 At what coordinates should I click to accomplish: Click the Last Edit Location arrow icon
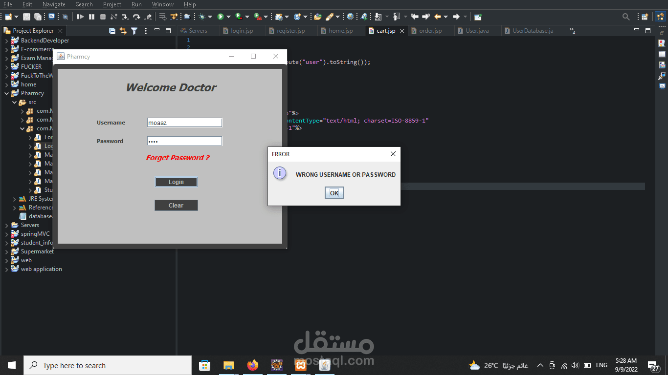pos(415,17)
